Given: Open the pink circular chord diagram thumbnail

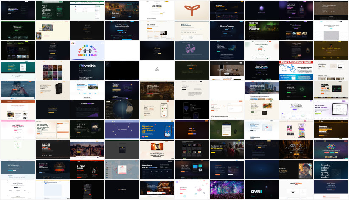Looking at the screenshot, I should point(192,50).
